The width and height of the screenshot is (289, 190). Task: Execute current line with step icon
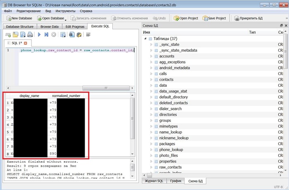click(x=46, y=35)
